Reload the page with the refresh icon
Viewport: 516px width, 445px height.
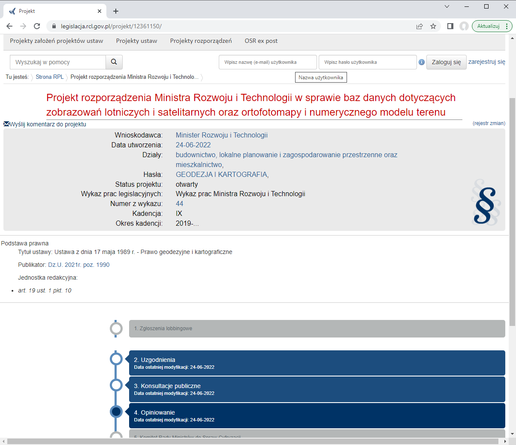(37, 26)
